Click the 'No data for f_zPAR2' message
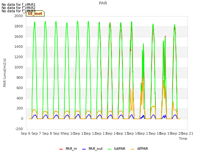Screen dimensions: 207x155 tap(18, 8)
